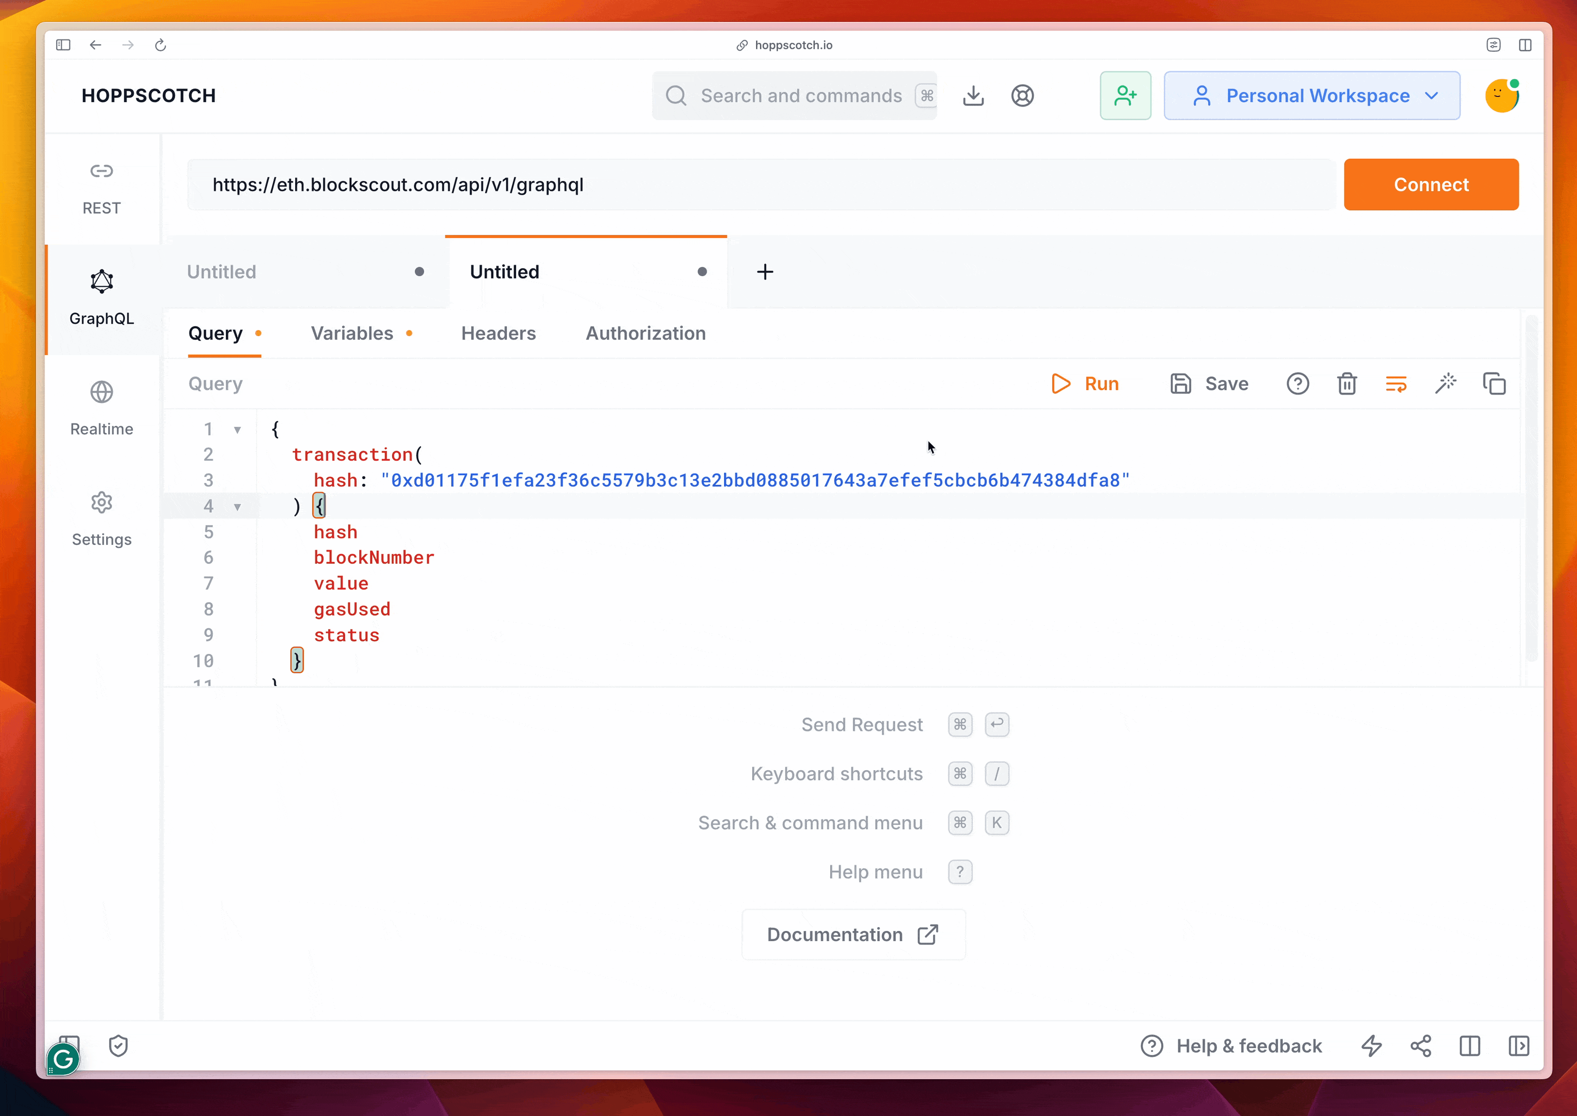Go back in the browser
This screenshot has width=1577, height=1116.
pyautogui.click(x=95, y=45)
